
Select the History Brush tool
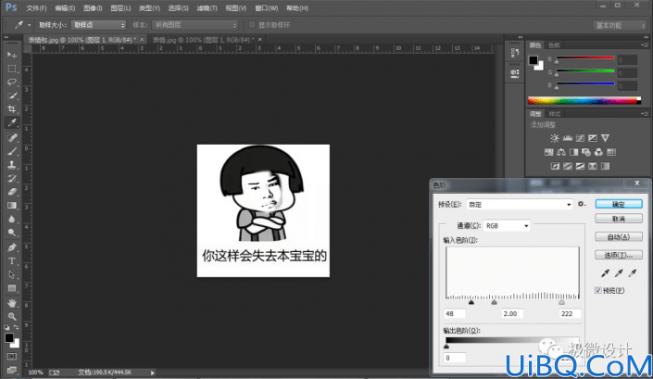12,178
